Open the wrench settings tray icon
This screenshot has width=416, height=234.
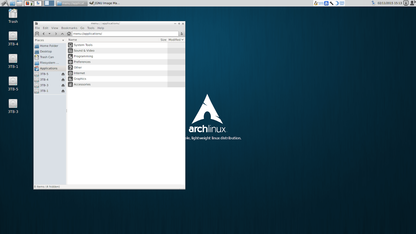[331, 3]
